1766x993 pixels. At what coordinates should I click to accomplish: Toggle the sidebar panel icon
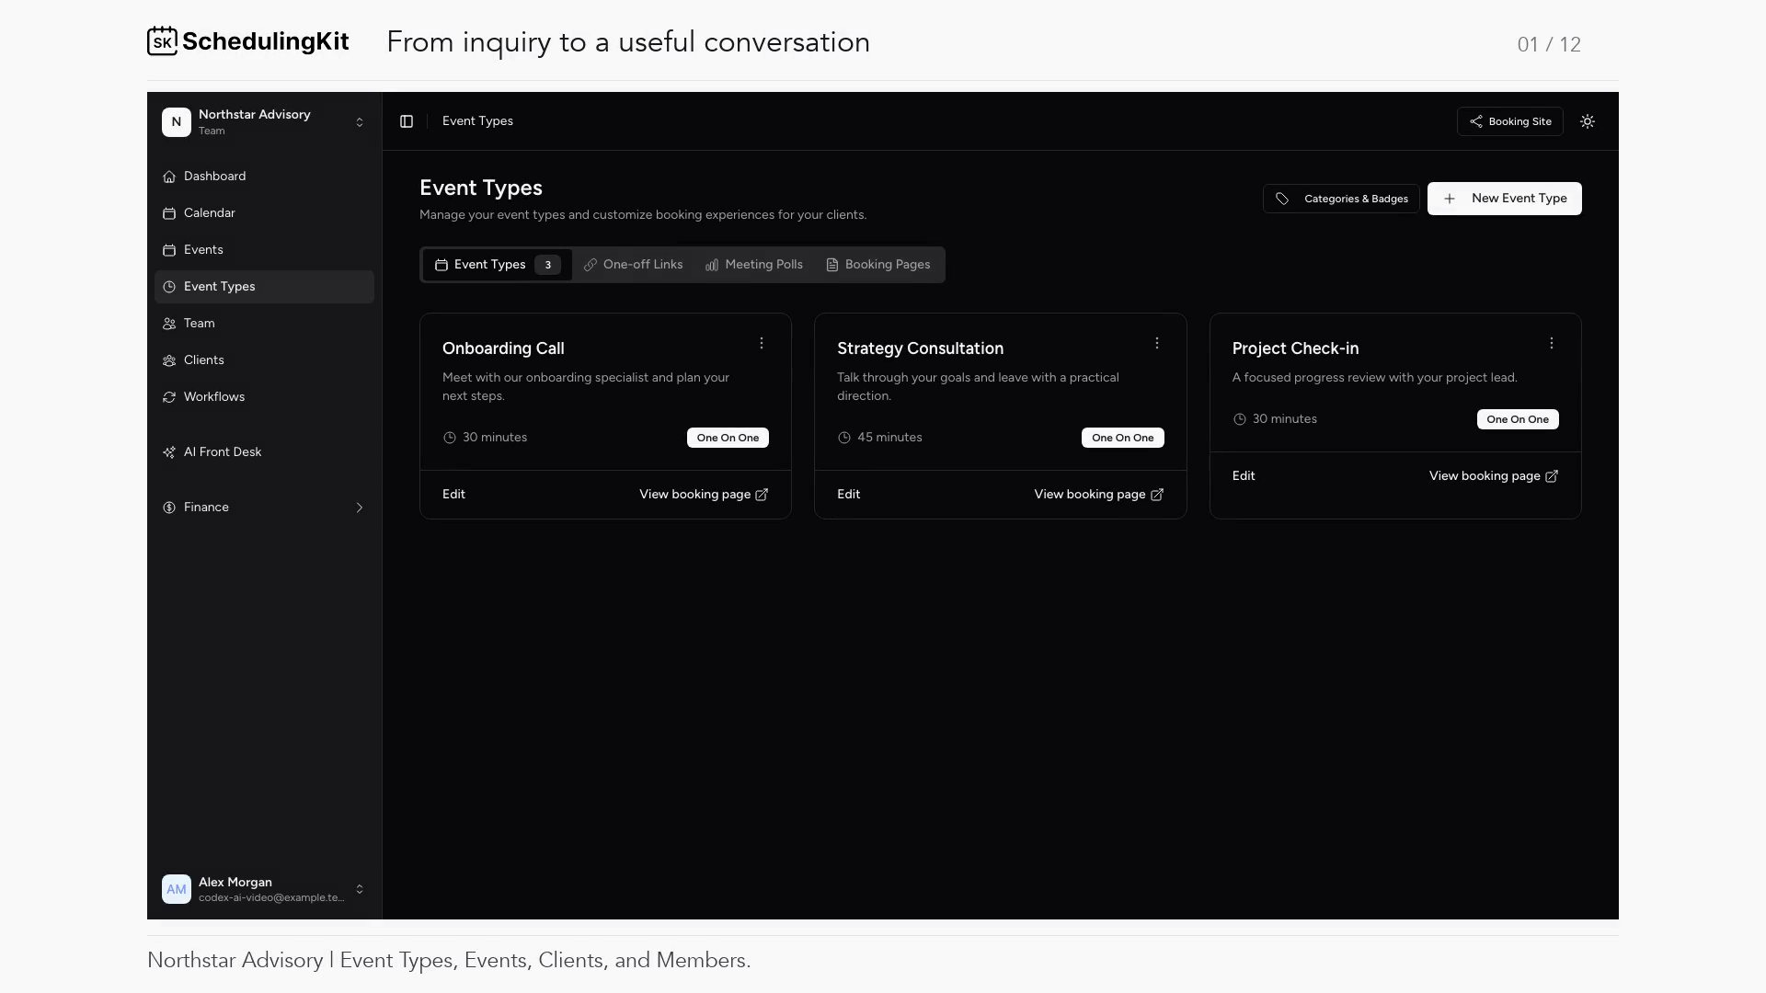[x=407, y=121]
